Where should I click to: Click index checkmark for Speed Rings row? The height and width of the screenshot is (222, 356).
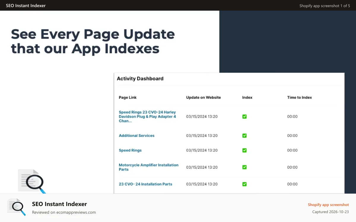pos(244,150)
